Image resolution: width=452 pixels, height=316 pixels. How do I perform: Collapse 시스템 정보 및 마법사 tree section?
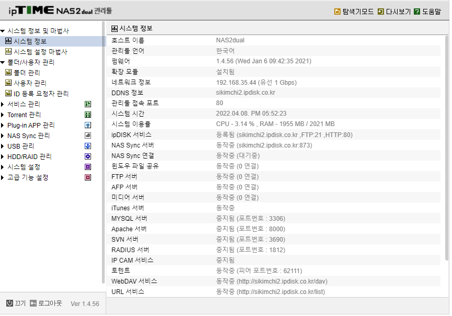tap(3, 31)
